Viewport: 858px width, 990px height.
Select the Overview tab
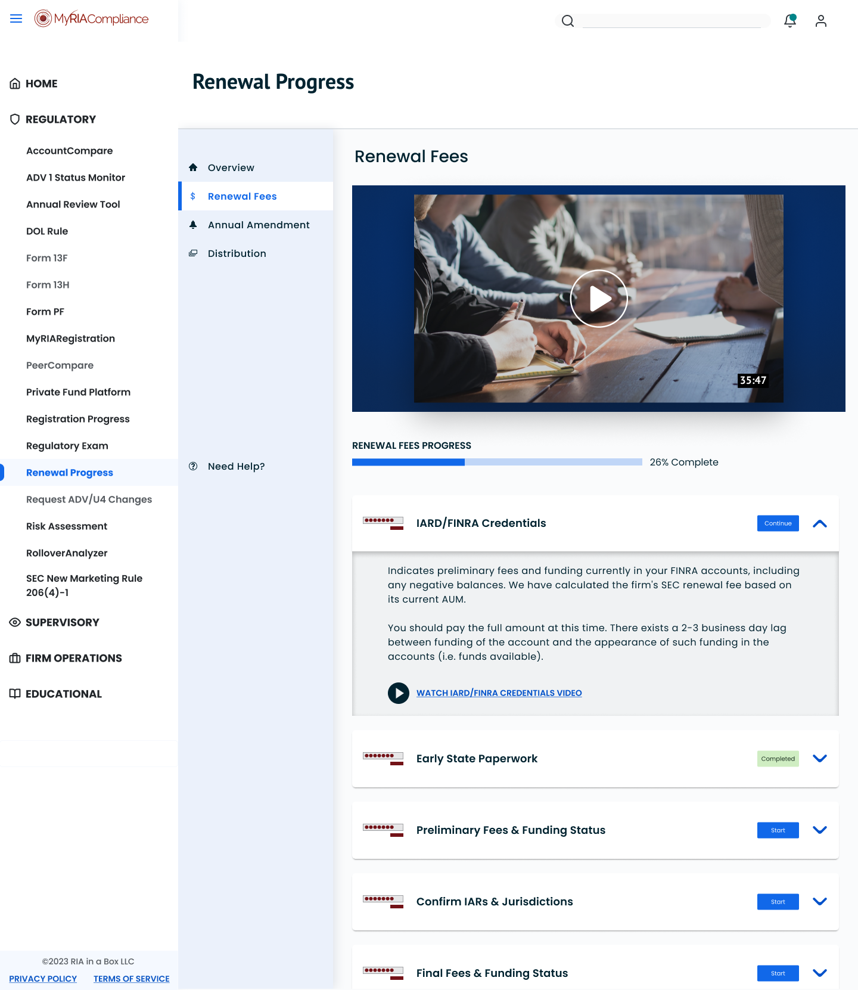257,167
